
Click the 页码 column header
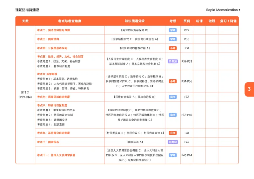coord(187,21)
